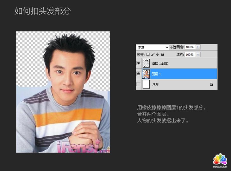Expand the 填充 fill slider arrow
The height and width of the screenshot is (171, 231).
click(198, 55)
